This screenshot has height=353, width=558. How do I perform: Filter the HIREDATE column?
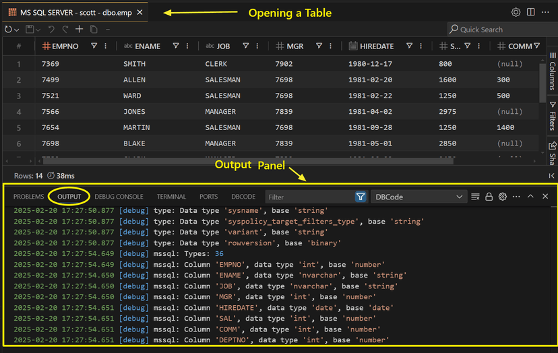pyautogui.click(x=410, y=46)
